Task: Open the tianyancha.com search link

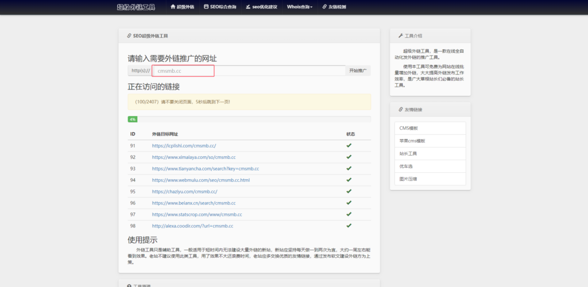Action: (205, 169)
